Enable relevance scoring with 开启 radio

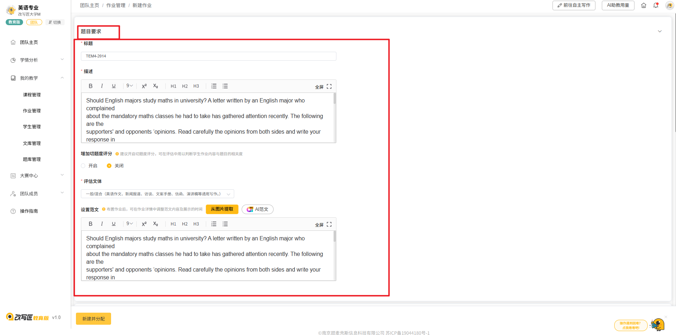pyautogui.click(x=83, y=166)
